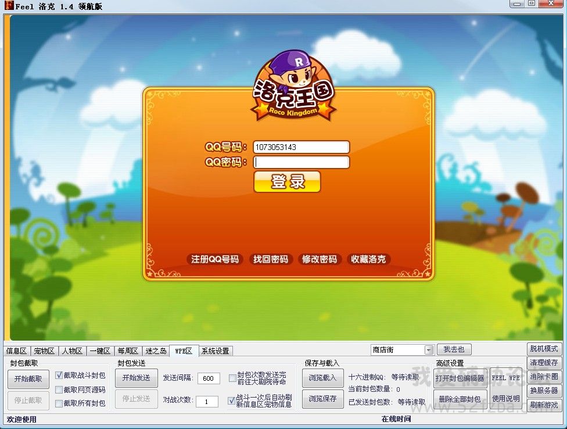
Task: Click the 登录 login button
Action: click(x=287, y=181)
